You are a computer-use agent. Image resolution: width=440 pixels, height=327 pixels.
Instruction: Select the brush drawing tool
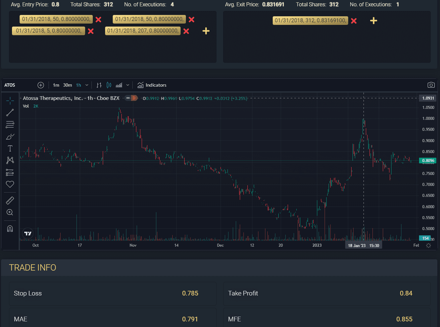(x=10, y=136)
